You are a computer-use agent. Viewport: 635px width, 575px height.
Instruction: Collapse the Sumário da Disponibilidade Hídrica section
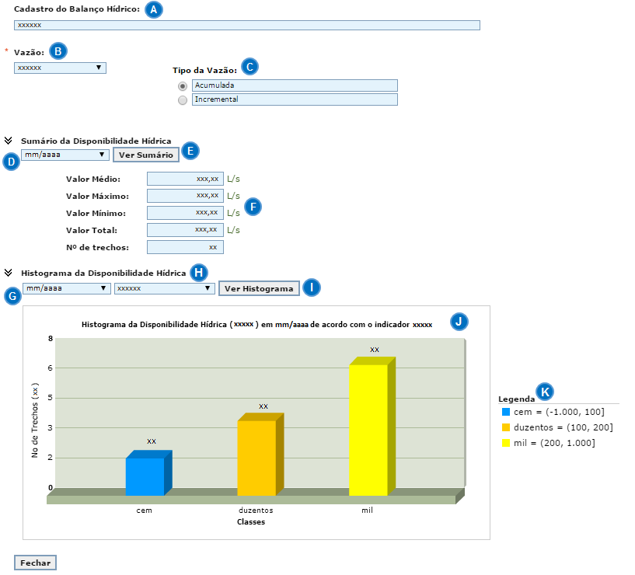click(x=8, y=141)
